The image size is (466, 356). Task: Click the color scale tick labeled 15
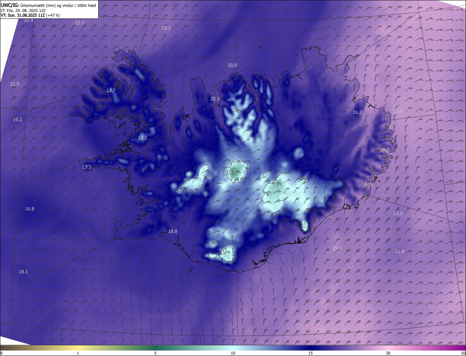[311, 353]
